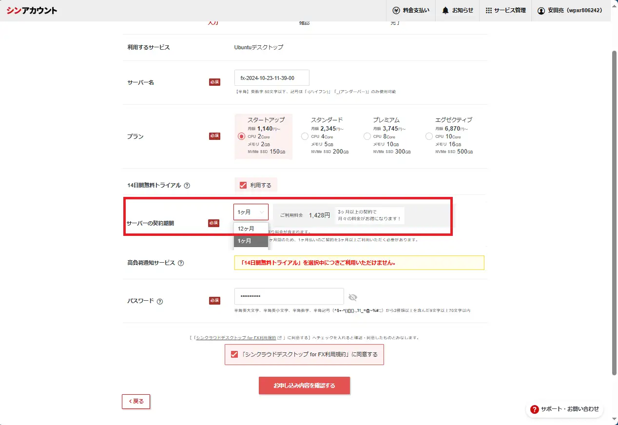Select the スタートアップ plan radio button
Viewport: 618px width, 425px height.
[241, 136]
